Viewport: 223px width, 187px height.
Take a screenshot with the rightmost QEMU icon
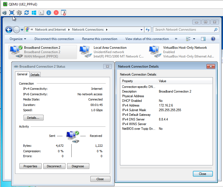(64, 13)
